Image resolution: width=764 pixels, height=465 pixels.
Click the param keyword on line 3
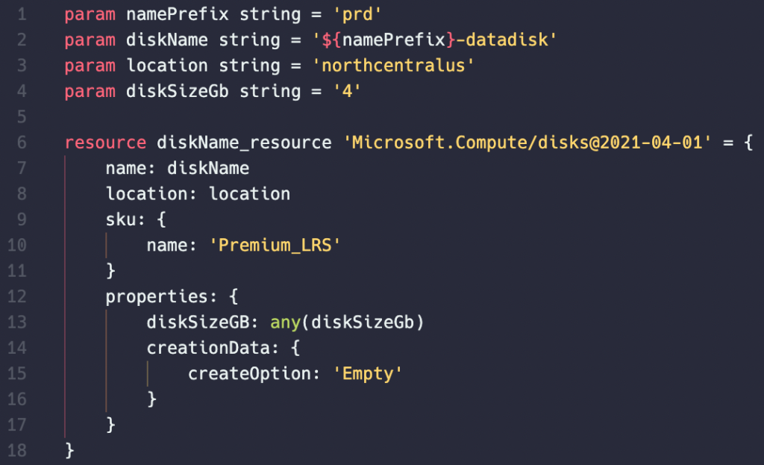click(90, 66)
